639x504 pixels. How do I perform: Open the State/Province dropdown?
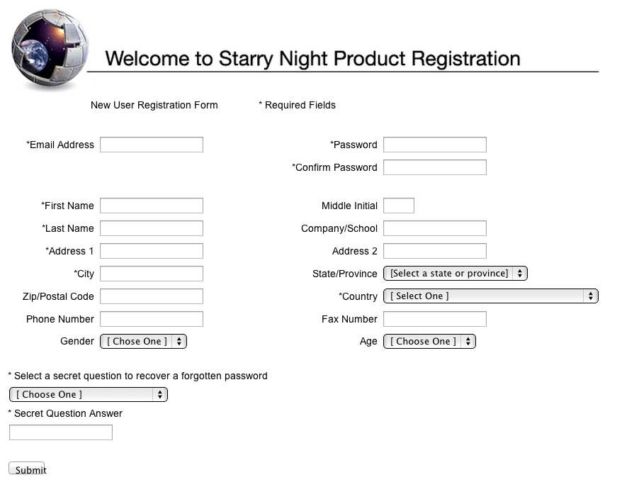click(x=456, y=273)
